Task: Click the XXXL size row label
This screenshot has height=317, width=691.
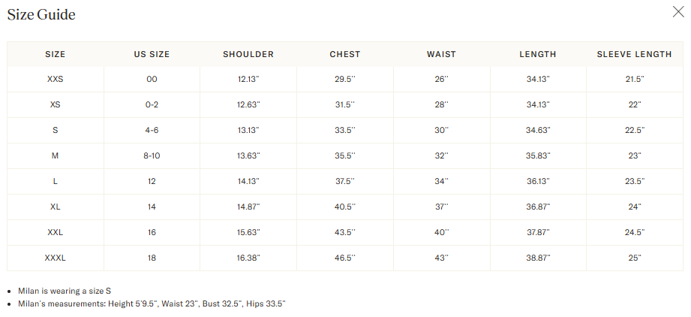Action: pyautogui.click(x=56, y=258)
